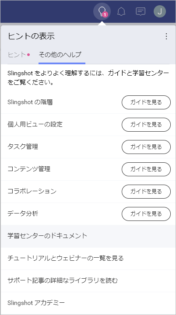176x315 pixels.
Task: Open the three-dot more options menu
Action: [x=166, y=36]
